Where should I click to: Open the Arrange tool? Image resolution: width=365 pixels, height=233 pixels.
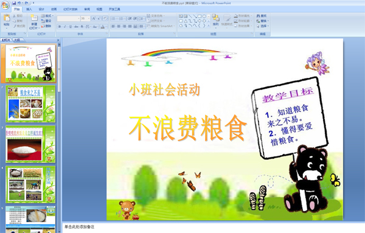tap(215, 20)
